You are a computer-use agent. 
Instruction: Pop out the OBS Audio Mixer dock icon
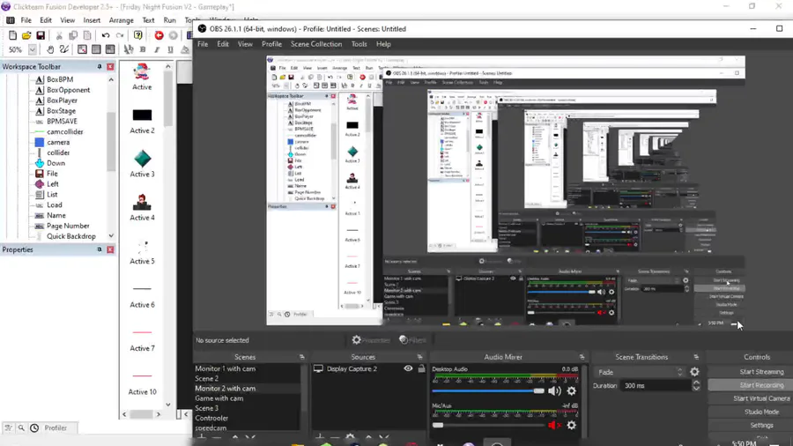click(x=582, y=357)
